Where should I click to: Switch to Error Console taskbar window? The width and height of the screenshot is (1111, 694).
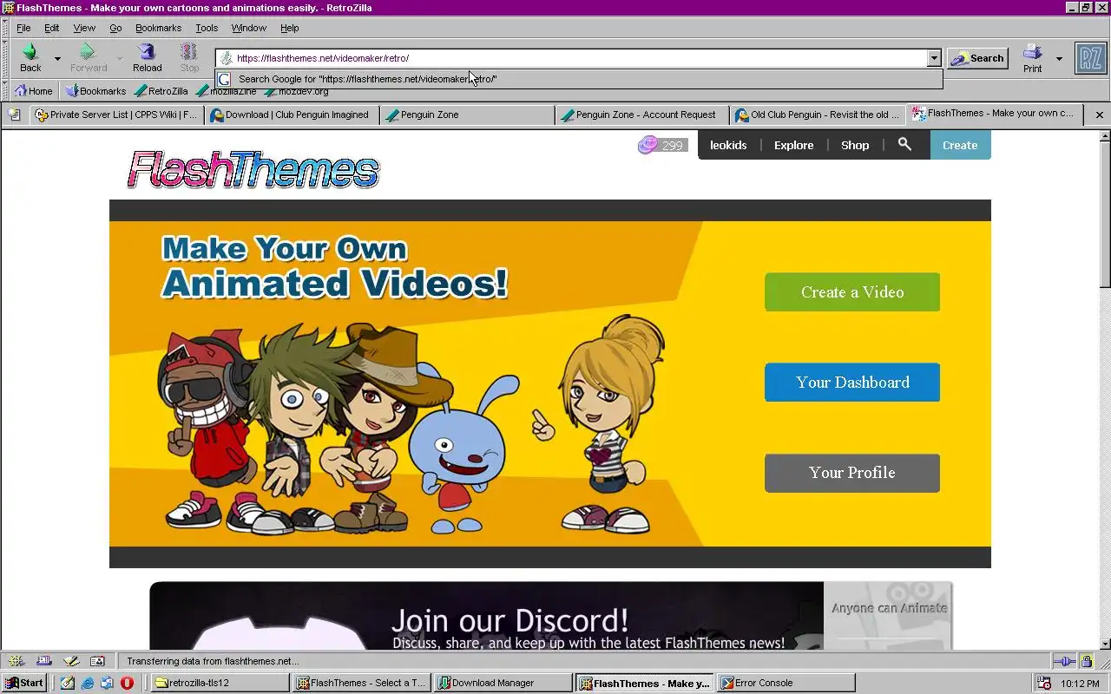coord(786,683)
